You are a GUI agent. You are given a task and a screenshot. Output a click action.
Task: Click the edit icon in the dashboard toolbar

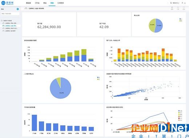tap(172, 8)
